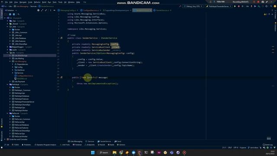Hide the Solution panel with minus icon
The width and height of the screenshot is (277, 156).
pyautogui.click(x=54, y=10)
